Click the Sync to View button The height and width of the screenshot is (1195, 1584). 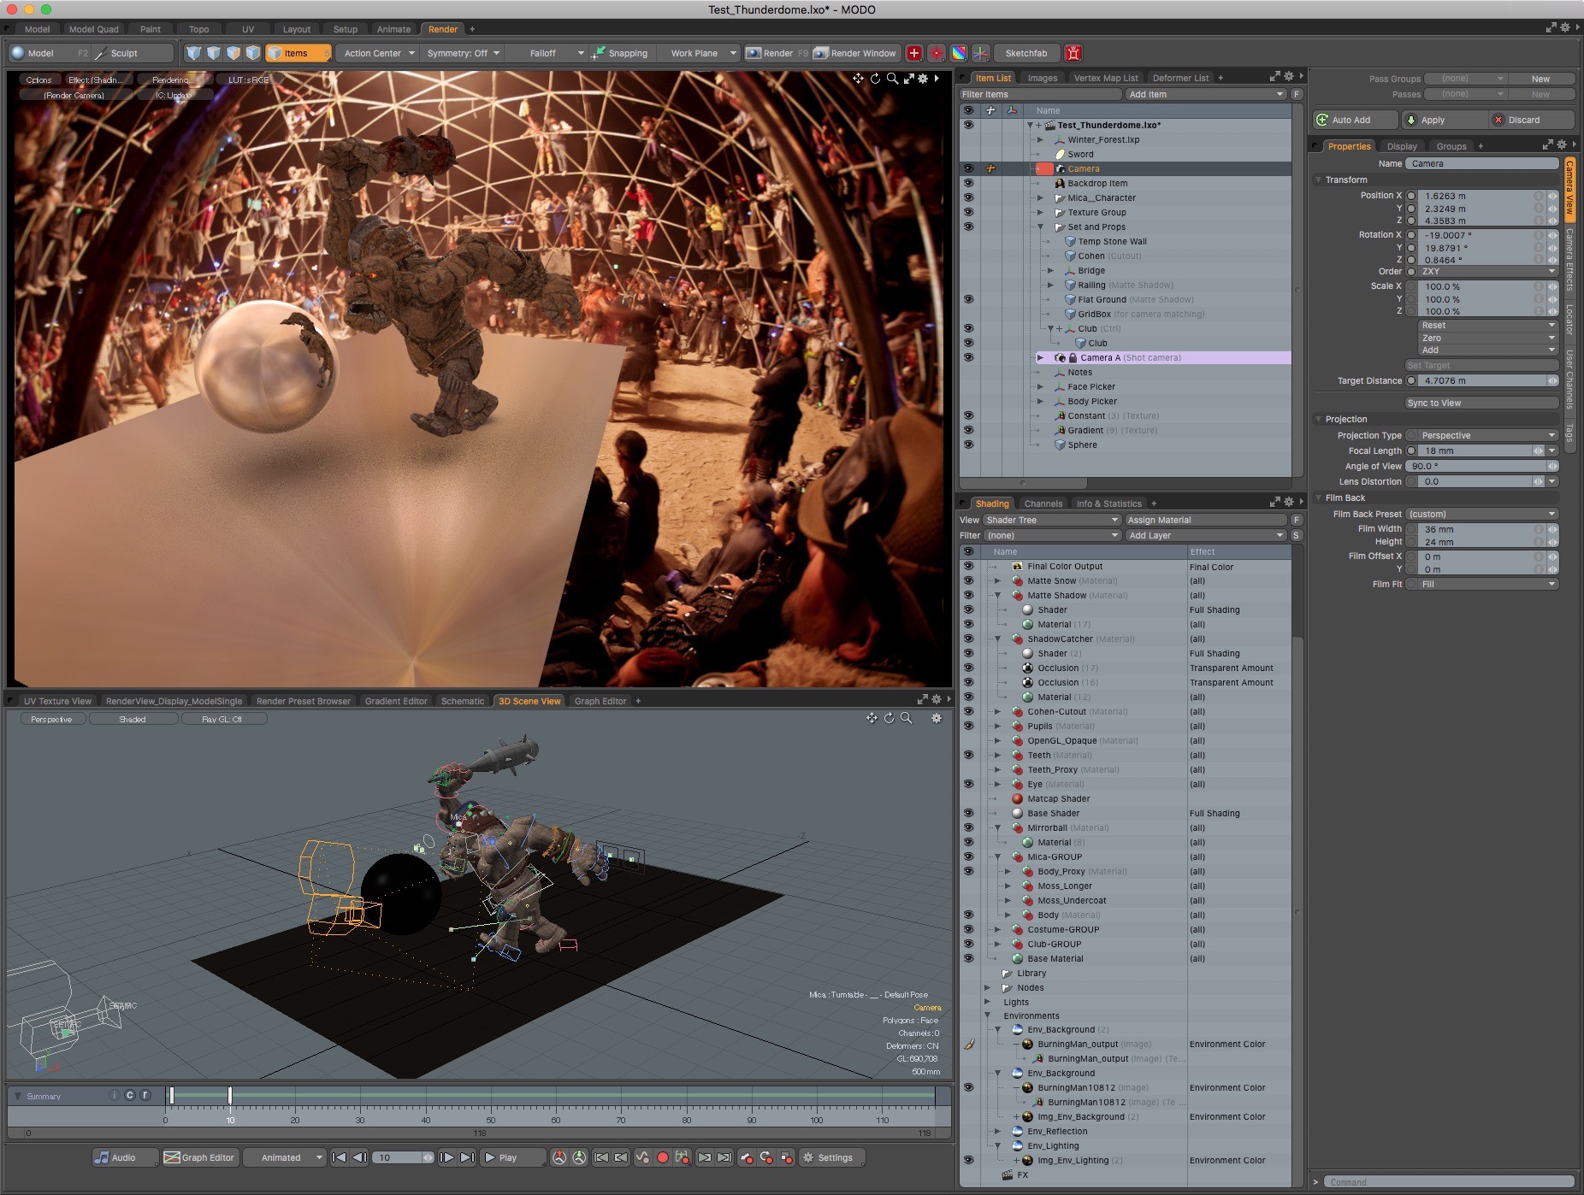pyautogui.click(x=1481, y=403)
